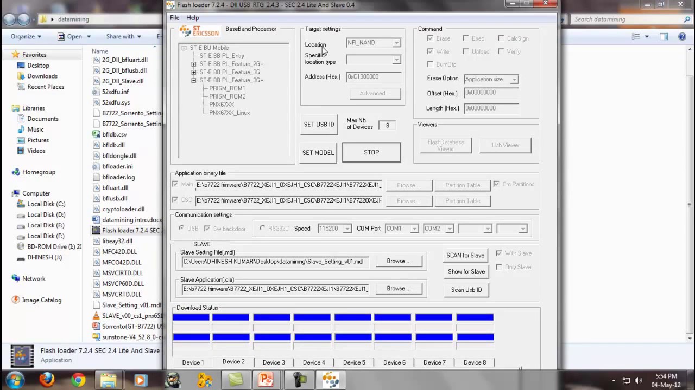Viewport: 695px width, 390px height.
Task: Select Videos library in Explorer sidebar
Action: [x=36, y=151]
